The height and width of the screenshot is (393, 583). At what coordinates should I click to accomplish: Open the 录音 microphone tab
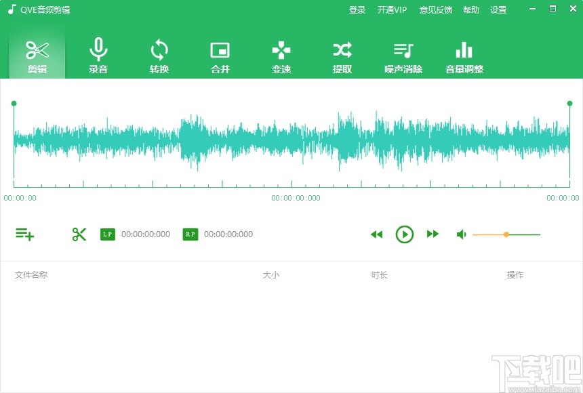coord(98,56)
